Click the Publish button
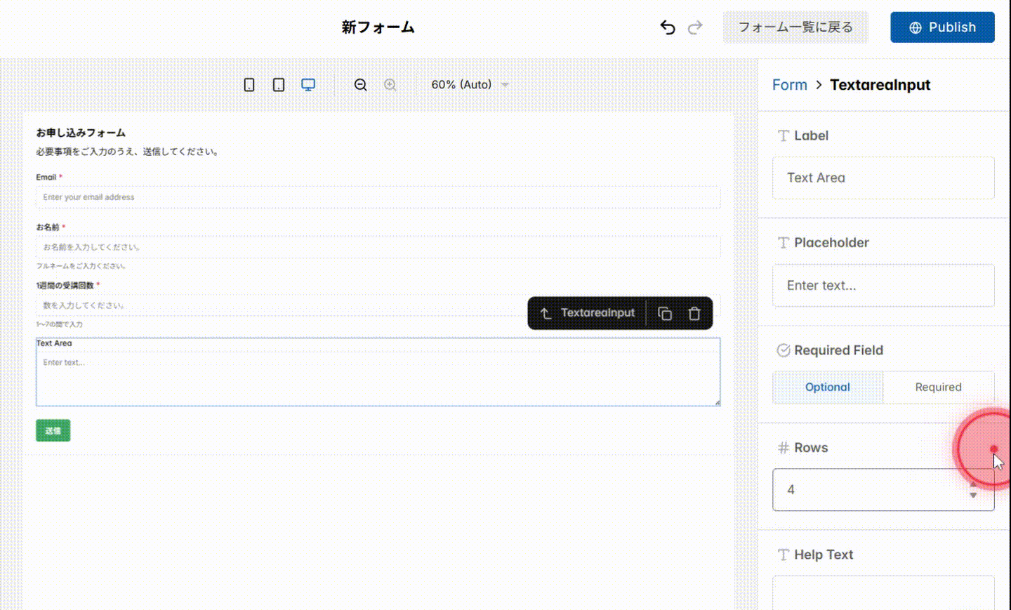Image resolution: width=1011 pixels, height=610 pixels. pyautogui.click(x=942, y=27)
